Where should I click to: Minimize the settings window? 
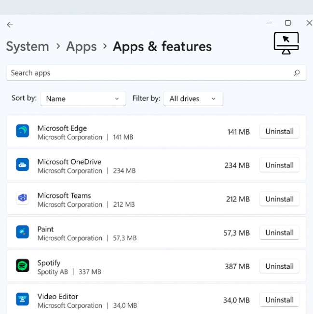[269, 23]
